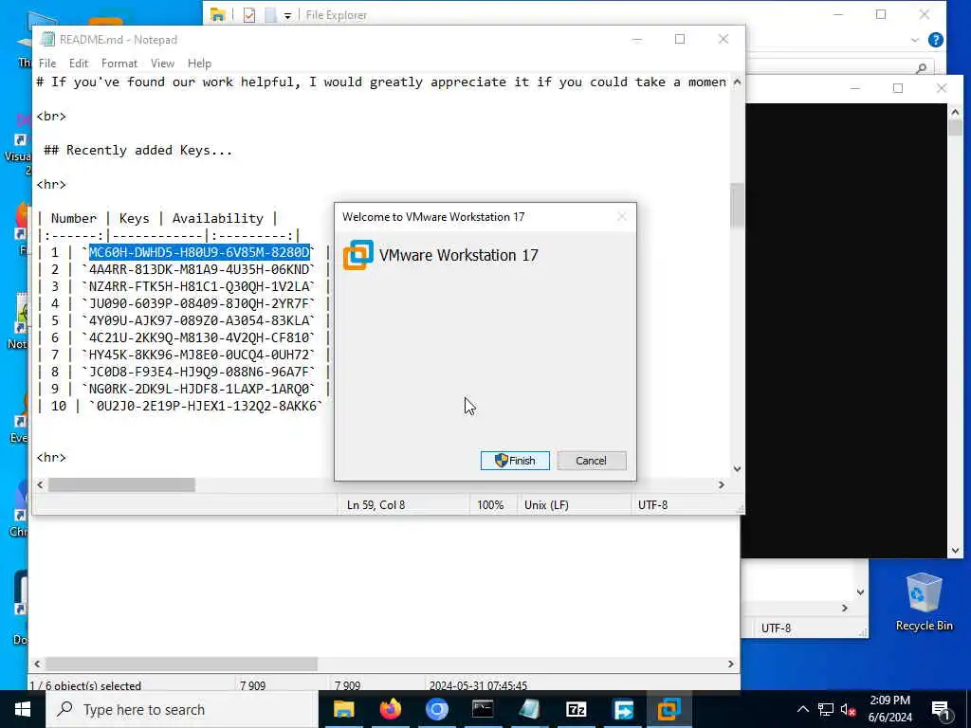The height and width of the screenshot is (728, 971).
Task: Click Notepad horizontal scrollbar thumb
Action: tap(121, 484)
